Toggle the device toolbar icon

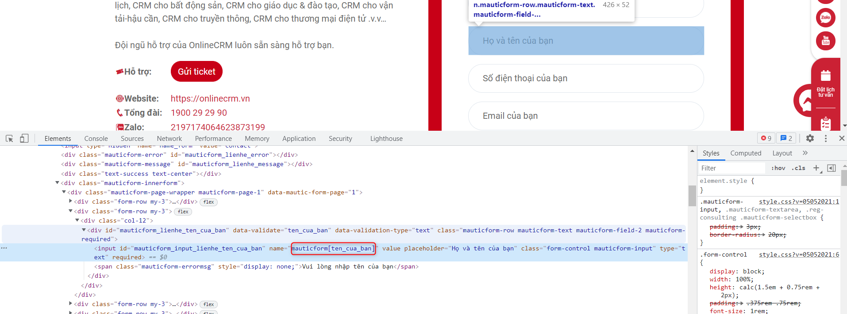pyautogui.click(x=24, y=139)
